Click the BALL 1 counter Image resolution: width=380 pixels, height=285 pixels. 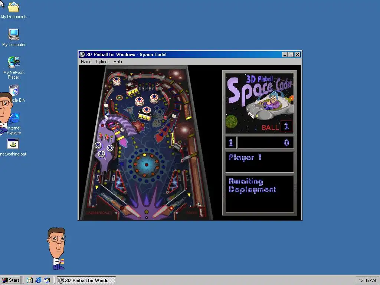pos(277,127)
